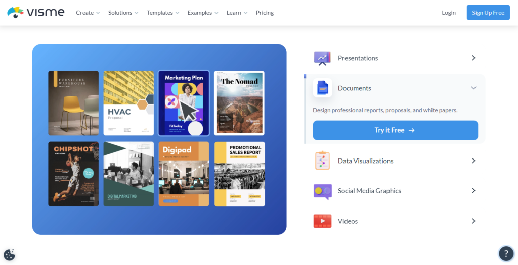Expand the Videos chevron
The image size is (518, 265).
[473, 221]
